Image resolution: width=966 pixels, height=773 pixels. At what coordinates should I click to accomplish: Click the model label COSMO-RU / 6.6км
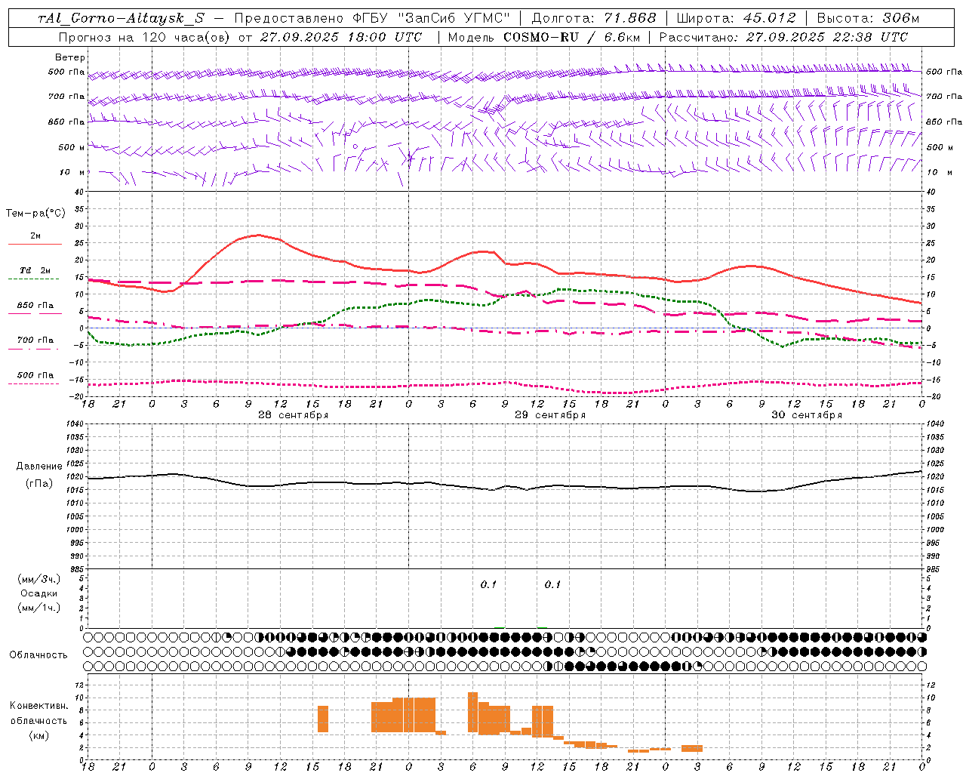click(x=571, y=36)
